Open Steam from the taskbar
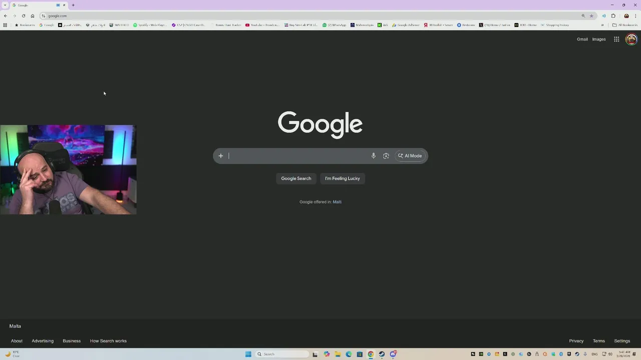641x360 pixels. (x=382, y=354)
